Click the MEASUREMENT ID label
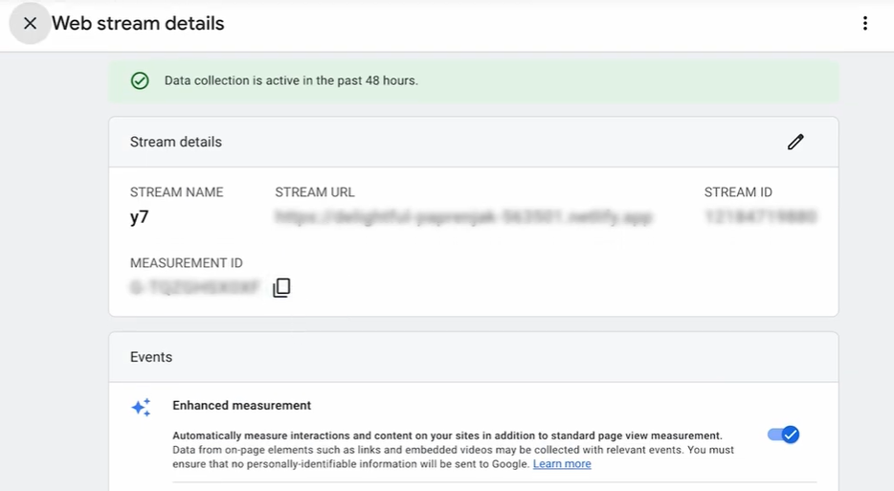The height and width of the screenshot is (491, 894). coord(187,263)
